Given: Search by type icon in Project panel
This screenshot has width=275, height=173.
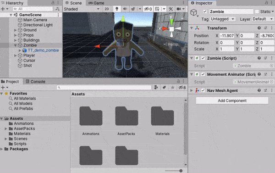Looking at the screenshot, I should [156, 87].
